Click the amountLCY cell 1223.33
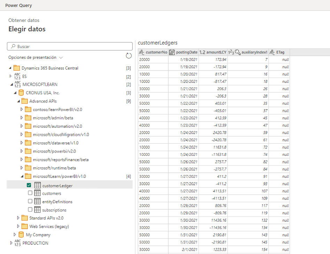 [213, 249]
